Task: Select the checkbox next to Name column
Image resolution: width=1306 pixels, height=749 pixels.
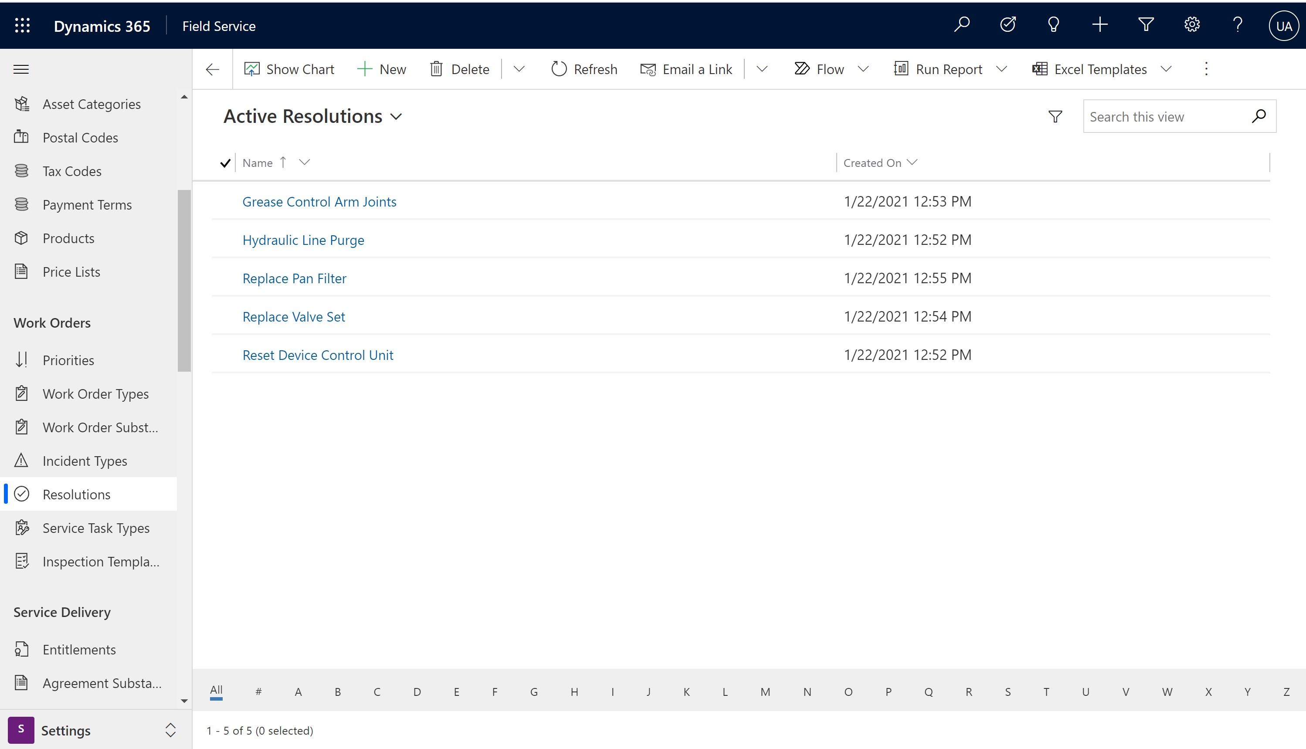Action: pyautogui.click(x=225, y=163)
